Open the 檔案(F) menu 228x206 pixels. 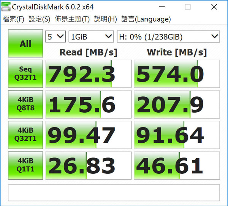[x=14, y=19]
